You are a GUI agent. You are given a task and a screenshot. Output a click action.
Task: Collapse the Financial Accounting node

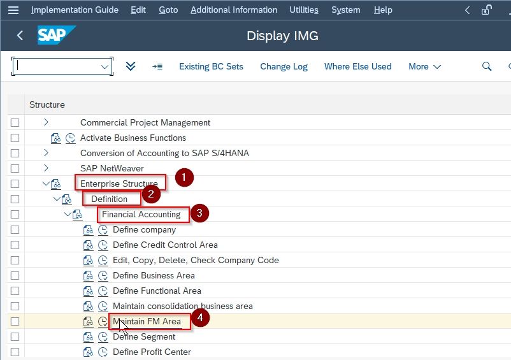(68, 214)
